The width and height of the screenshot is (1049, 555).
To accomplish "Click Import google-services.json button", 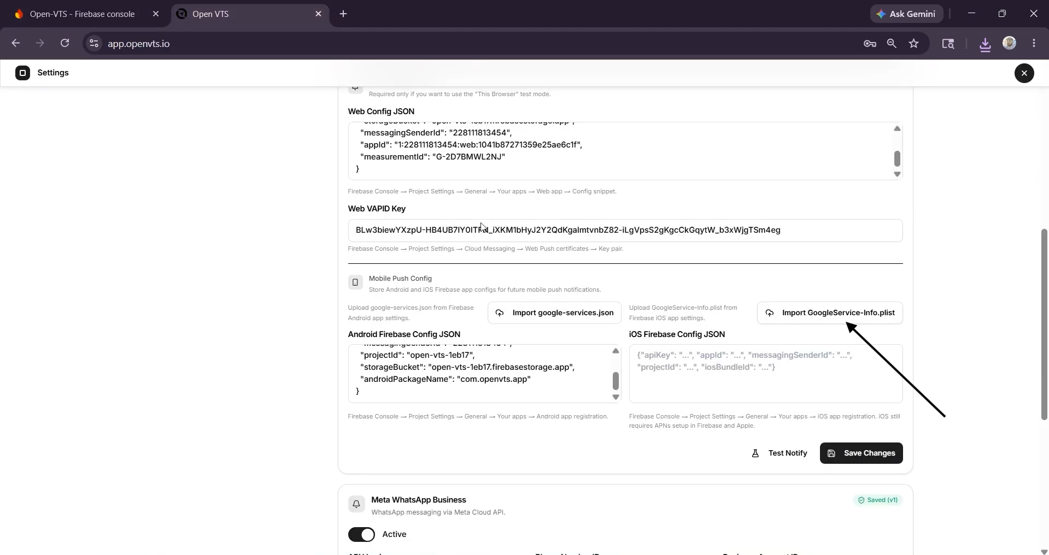I will pyautogui.click(x=554, y=313).
